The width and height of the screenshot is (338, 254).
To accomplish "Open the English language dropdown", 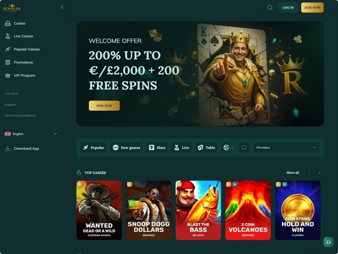I will click(x=31, y=134).
